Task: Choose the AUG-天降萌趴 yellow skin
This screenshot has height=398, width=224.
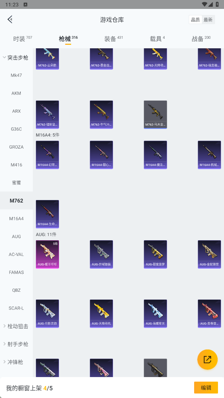Action: (101, 314)
